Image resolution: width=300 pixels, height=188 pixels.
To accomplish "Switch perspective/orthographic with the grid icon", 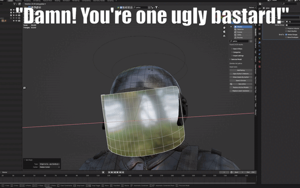I will click(x=224, y=36).
